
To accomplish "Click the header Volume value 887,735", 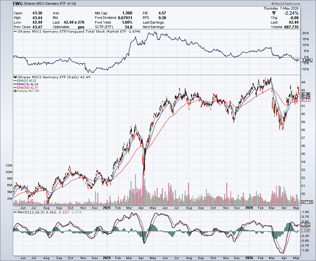I will (x=291, y=27).
